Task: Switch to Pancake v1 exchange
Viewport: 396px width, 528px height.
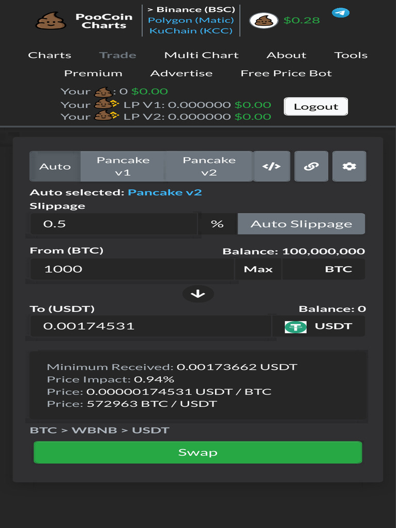Action: point(123,167)
